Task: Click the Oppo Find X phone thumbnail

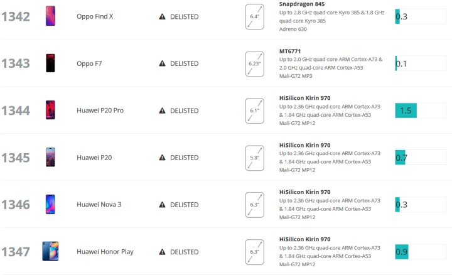Action: [x=51, y=16]
